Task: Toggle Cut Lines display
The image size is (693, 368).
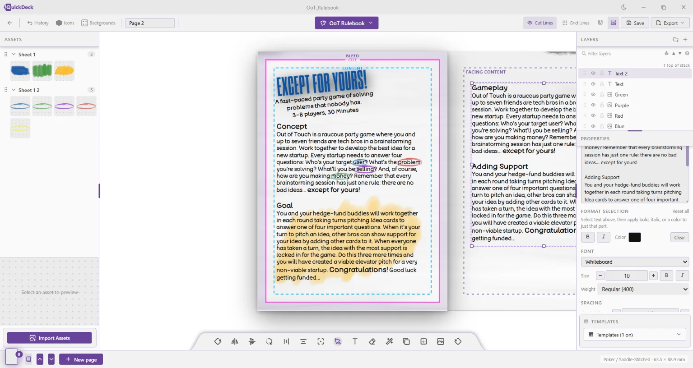Action: [540, 23]
